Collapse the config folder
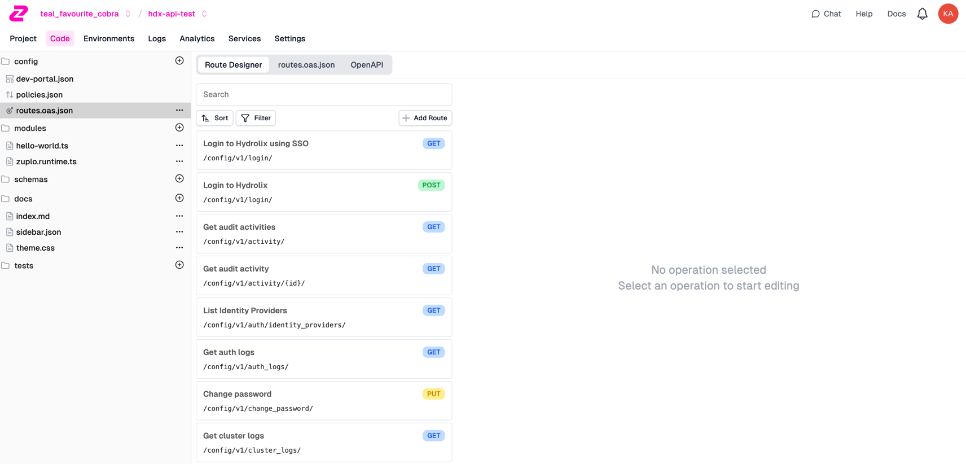Image resolution: width=966 pixels, height=464 pixels. pyautogui.click(x=6, y=62)
